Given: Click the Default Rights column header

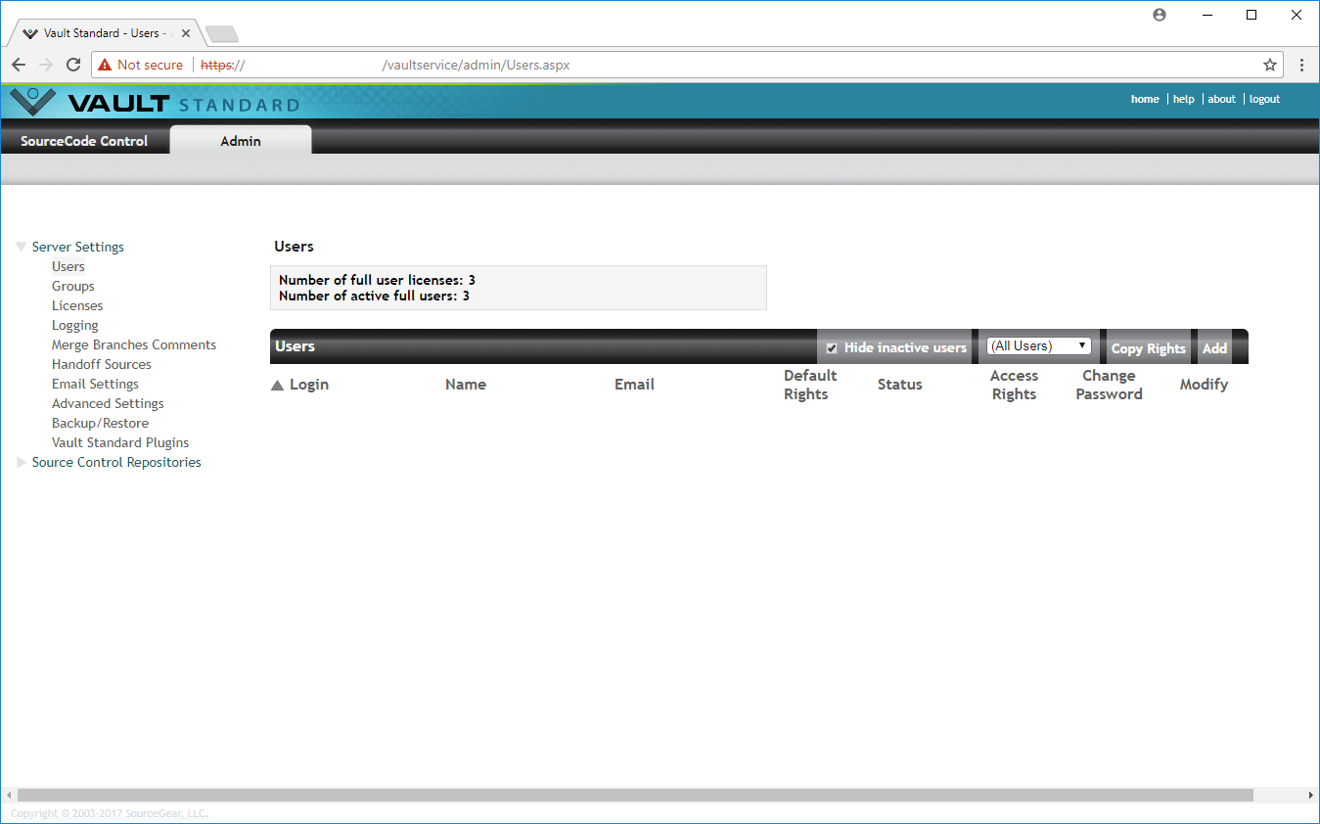Looking at the screenshot, I should tap(809, 385).
